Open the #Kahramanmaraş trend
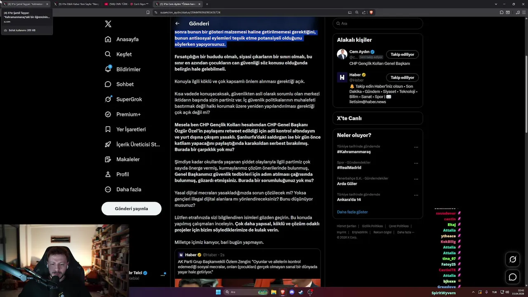This screenshot has width=528, height=297. click(x=354, y=152)
